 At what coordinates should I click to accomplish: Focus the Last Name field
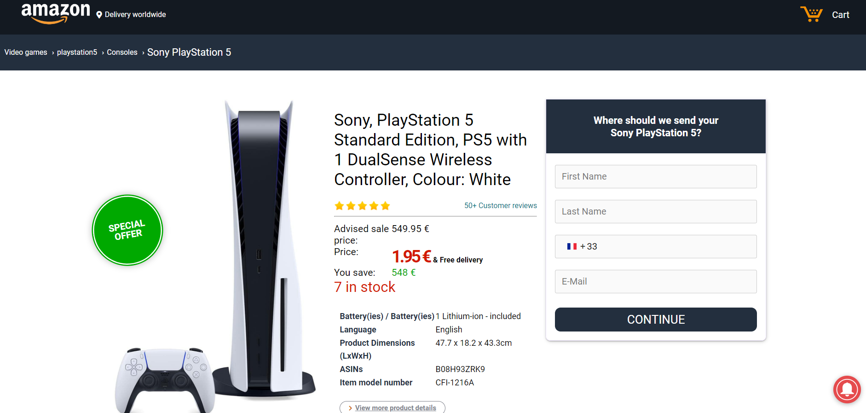pyautogui.click(x=656, y=211)
